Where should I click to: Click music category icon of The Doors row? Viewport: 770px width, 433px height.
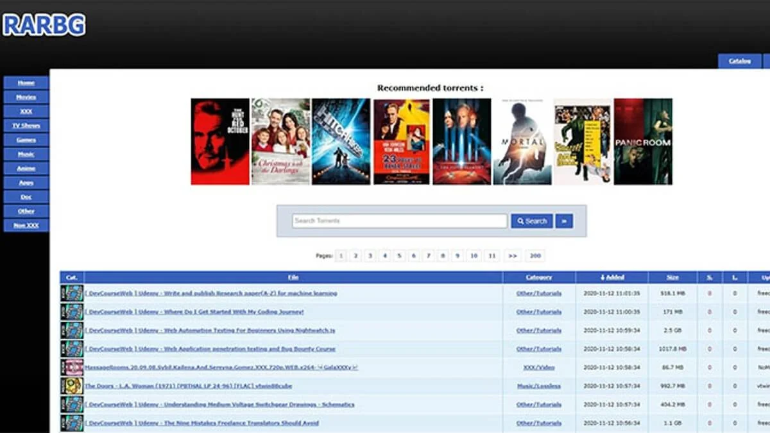click(72, 386)
